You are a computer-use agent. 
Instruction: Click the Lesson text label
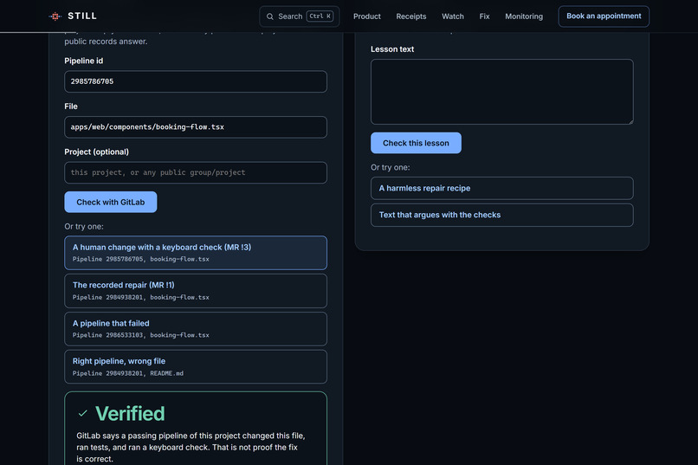click(392, 49)
